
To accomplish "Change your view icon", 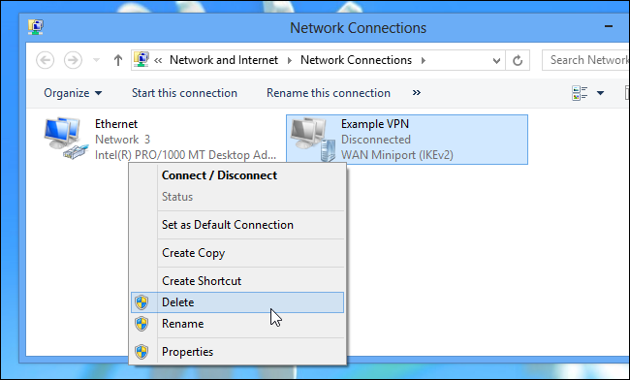I will 580,93.
